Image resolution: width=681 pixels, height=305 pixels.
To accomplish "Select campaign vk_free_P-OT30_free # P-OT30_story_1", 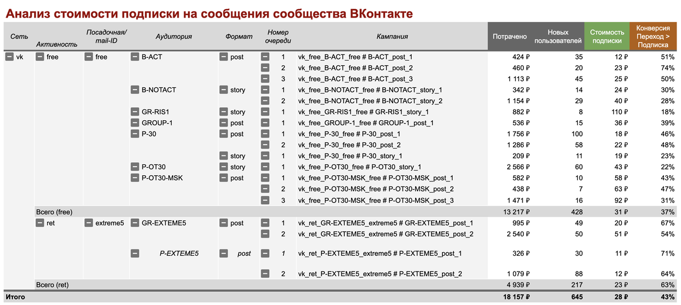I will 360,167.
